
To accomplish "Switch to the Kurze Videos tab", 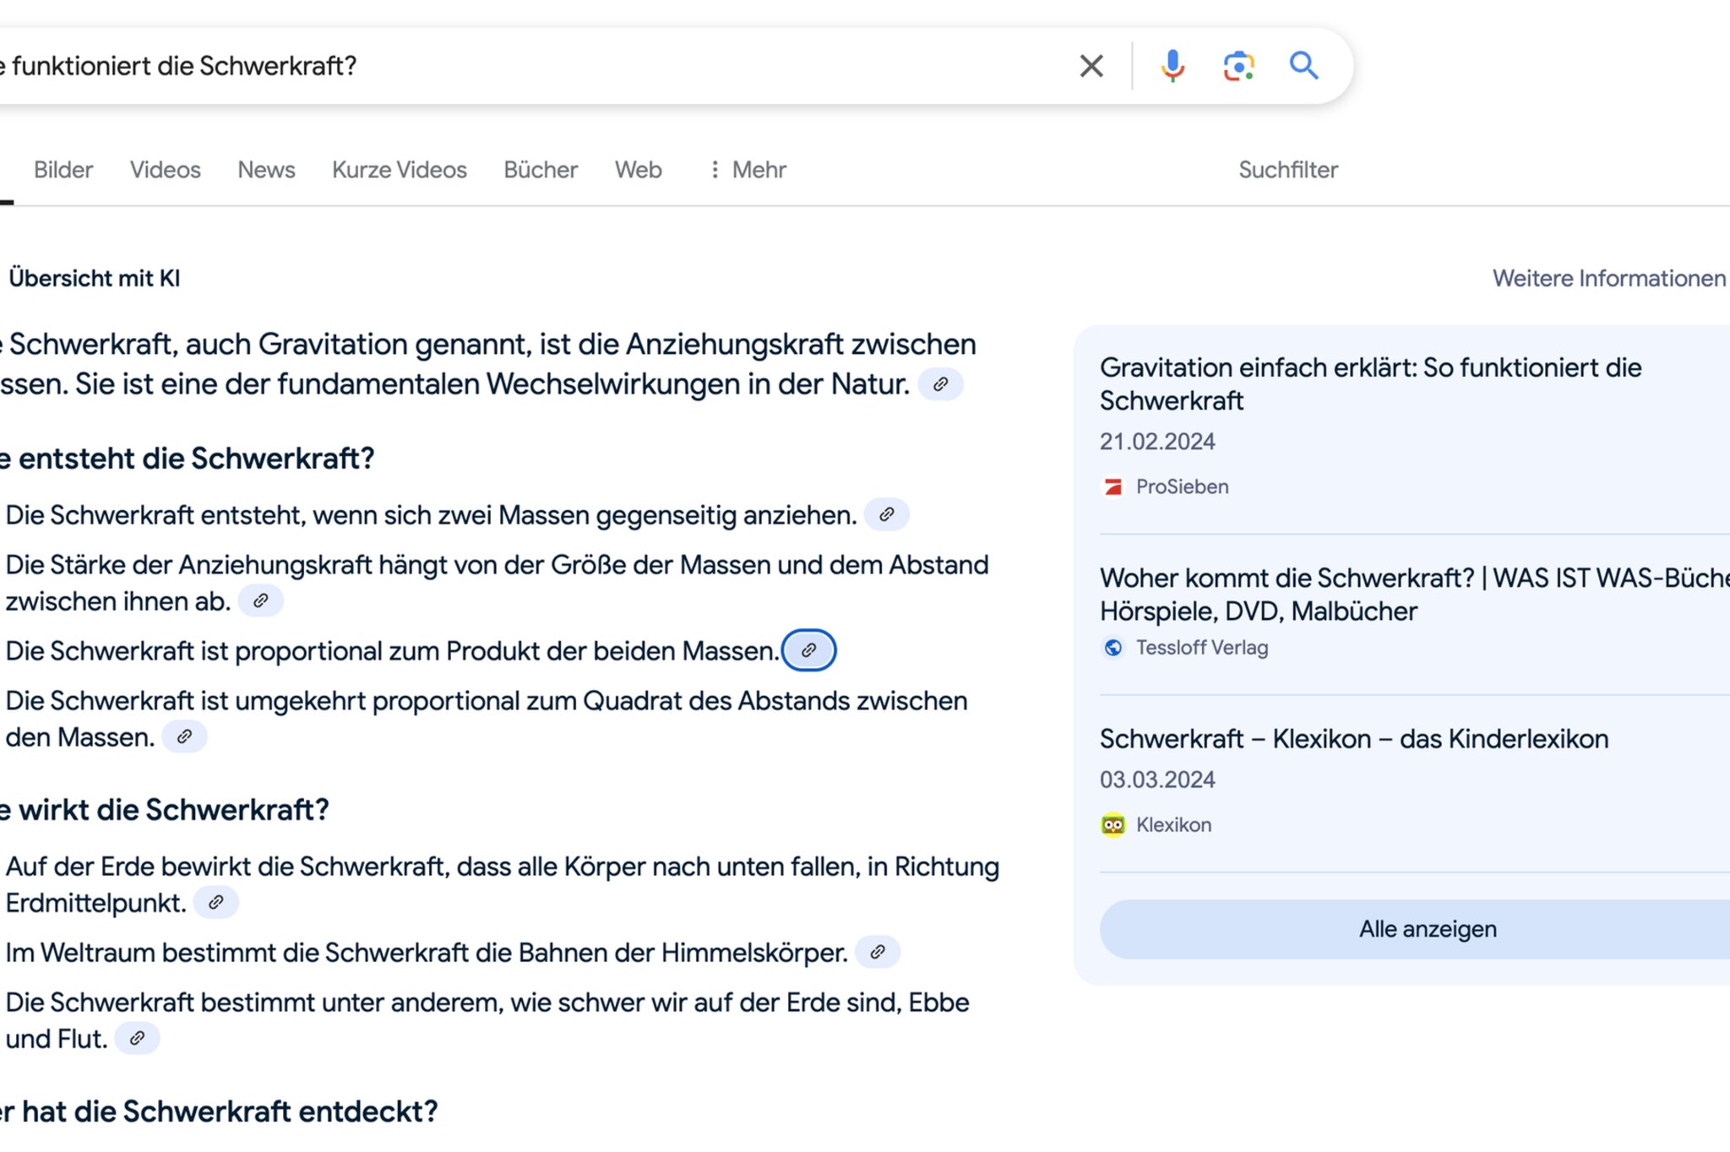I will point(399,170).
